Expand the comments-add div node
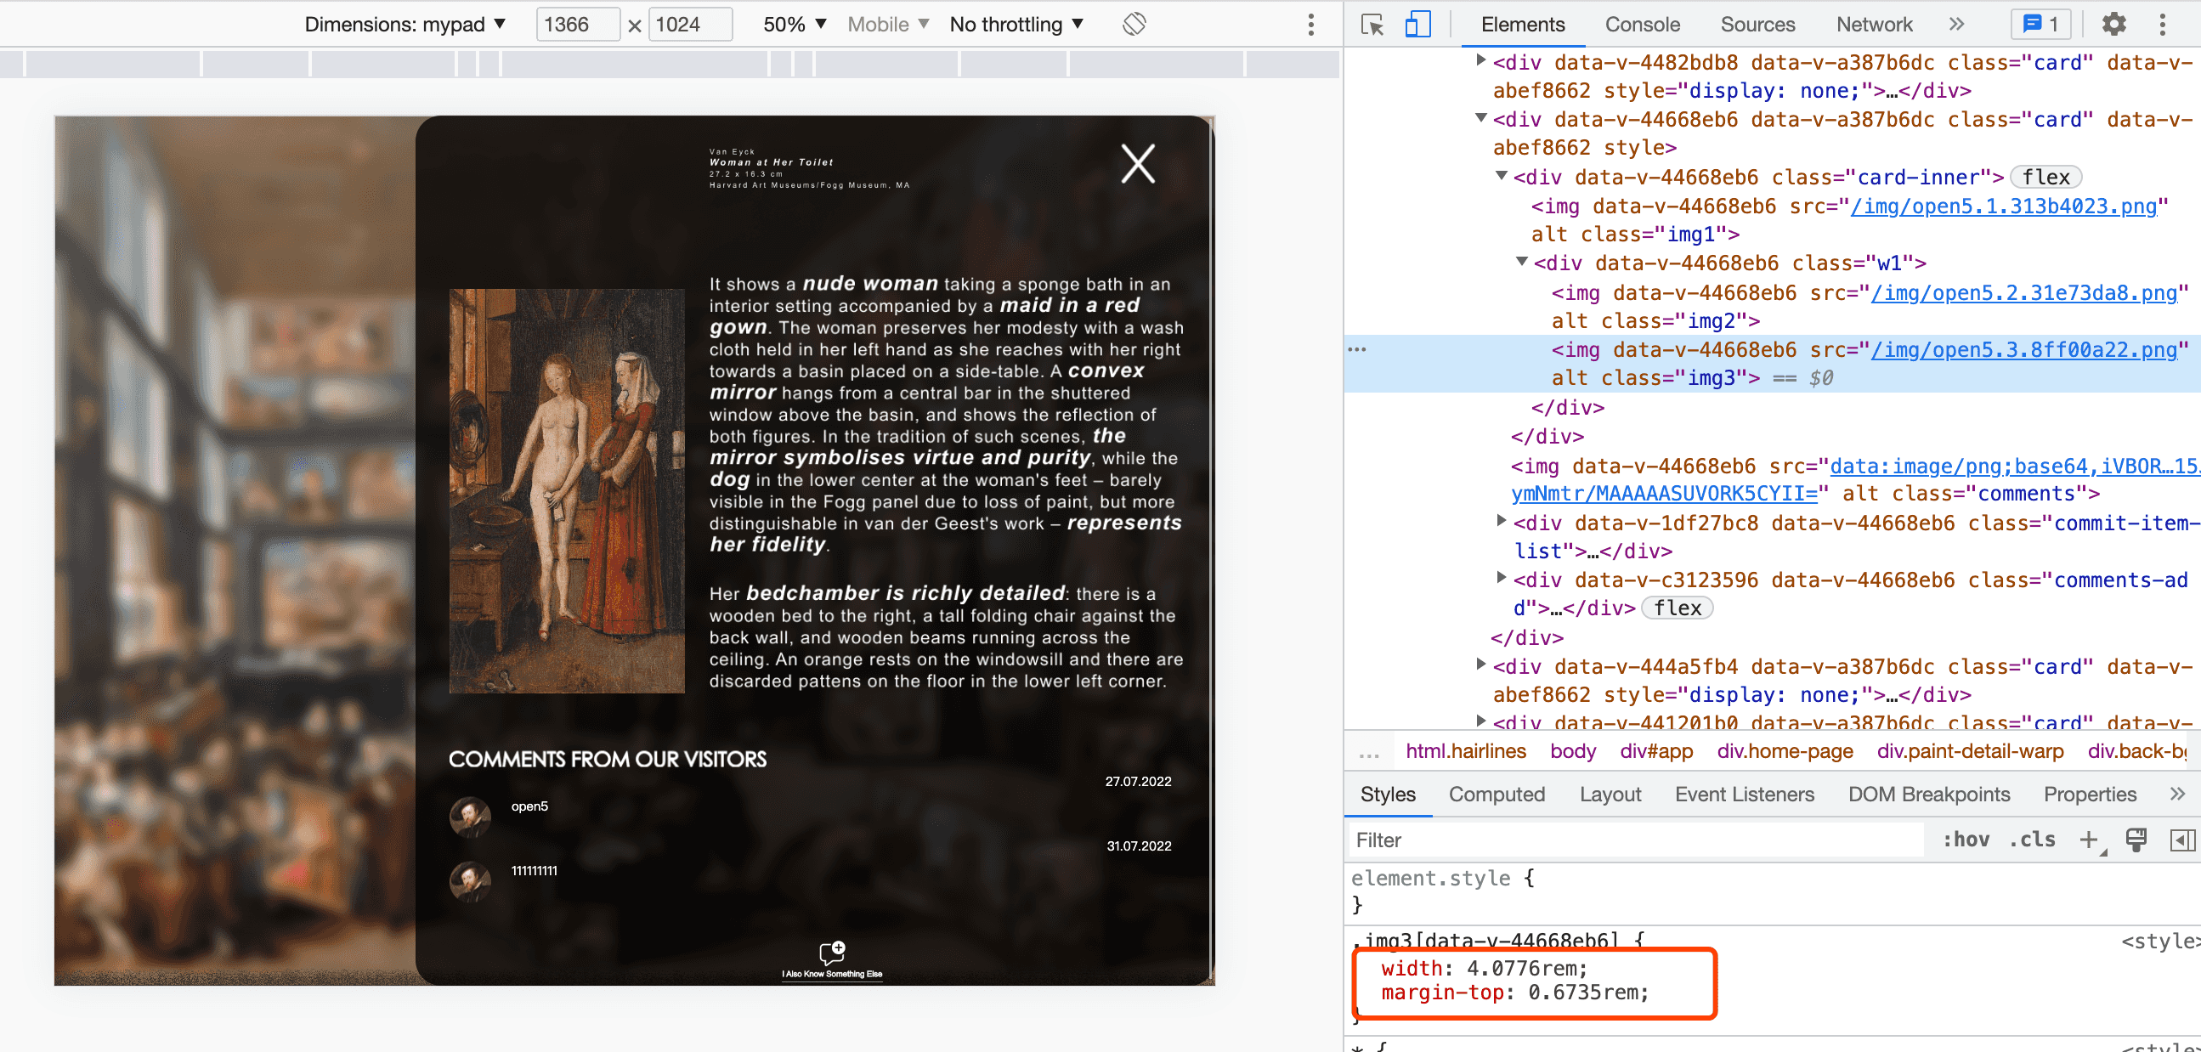Viewport: 2201px width, 1052px height. click(1502, 578)
